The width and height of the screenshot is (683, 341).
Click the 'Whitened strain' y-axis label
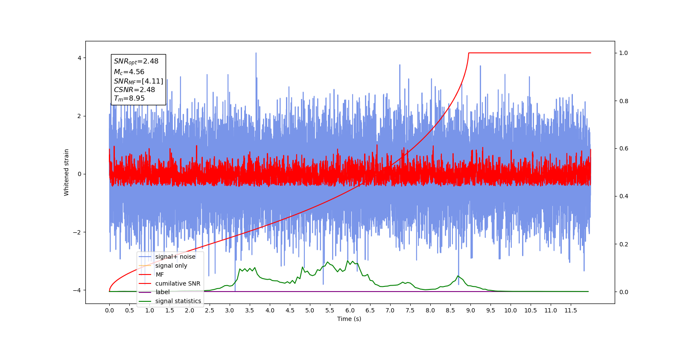[67, 172]
